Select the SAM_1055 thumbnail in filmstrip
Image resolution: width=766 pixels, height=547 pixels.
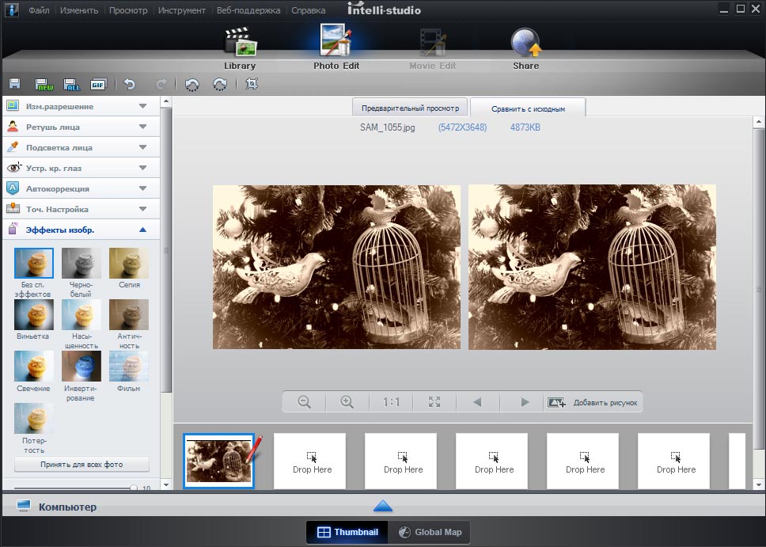pos(218,460)
